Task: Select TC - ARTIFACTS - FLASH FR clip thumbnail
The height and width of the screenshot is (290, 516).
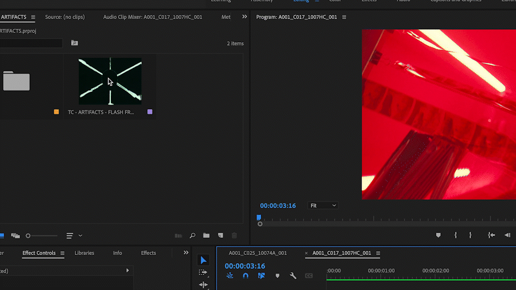Action: point(110,81)
